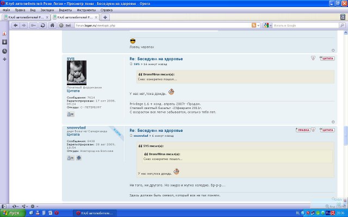This screenshot has height=217, width=348.
Task: Click the ЛС private message button under SVS
Action: pyautogui.click(x=71, y=114)
